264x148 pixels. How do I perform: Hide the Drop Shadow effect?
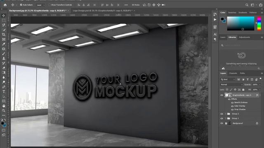(x=232, y=110)
